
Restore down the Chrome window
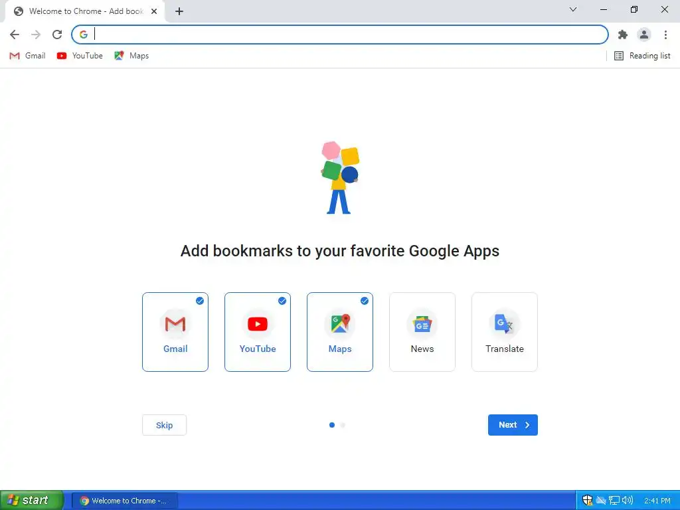[634, 9]
